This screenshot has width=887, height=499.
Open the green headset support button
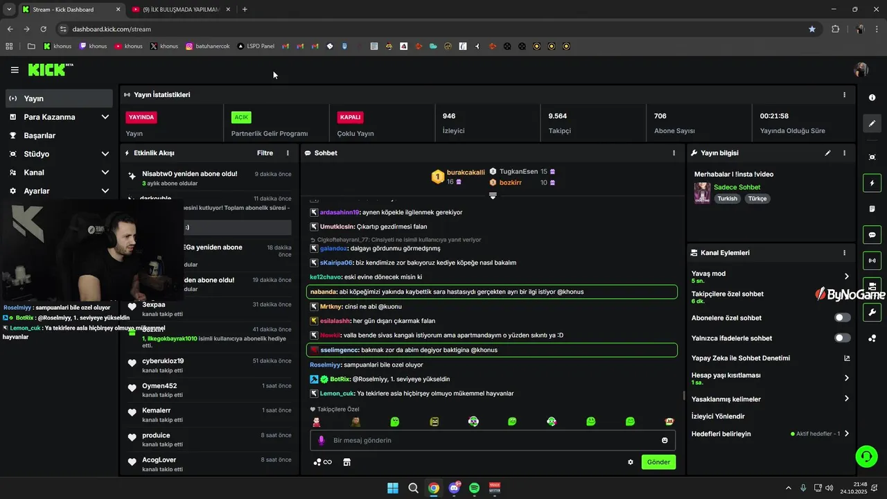(866, 456)
